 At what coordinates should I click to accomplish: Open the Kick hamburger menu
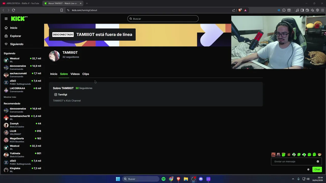tap(6, 19)
